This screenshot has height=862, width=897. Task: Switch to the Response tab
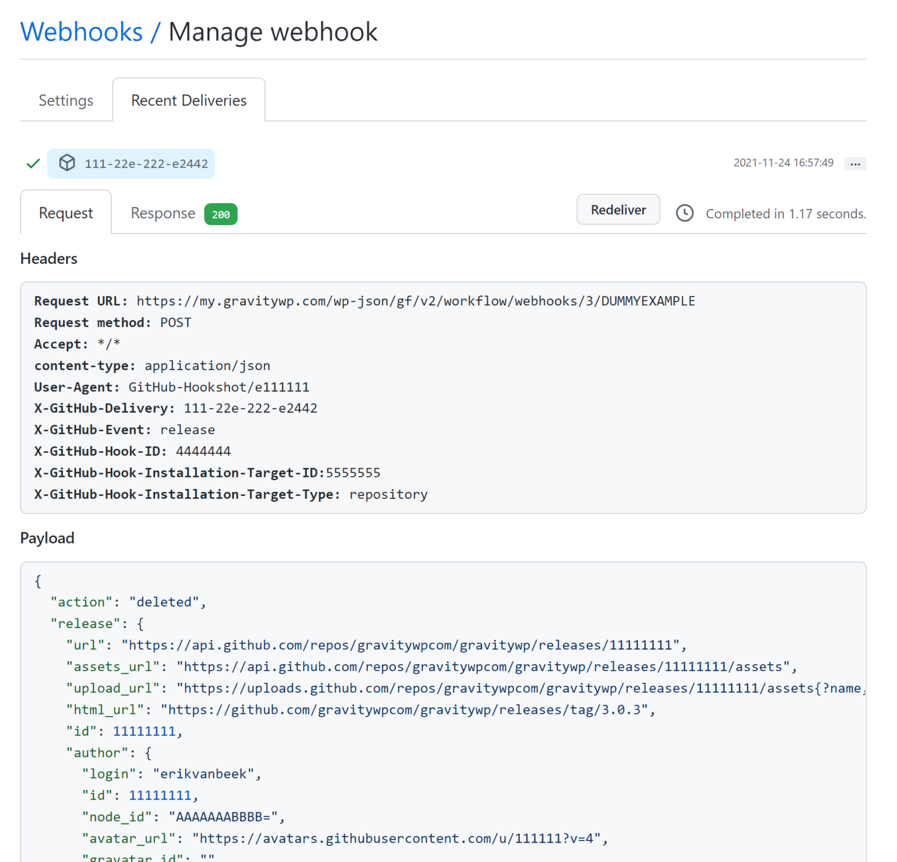163,213
